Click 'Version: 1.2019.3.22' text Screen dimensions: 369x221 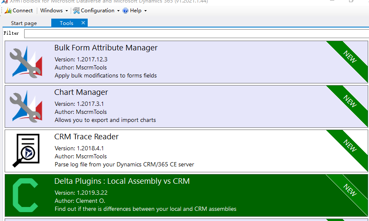coord(81,193)
